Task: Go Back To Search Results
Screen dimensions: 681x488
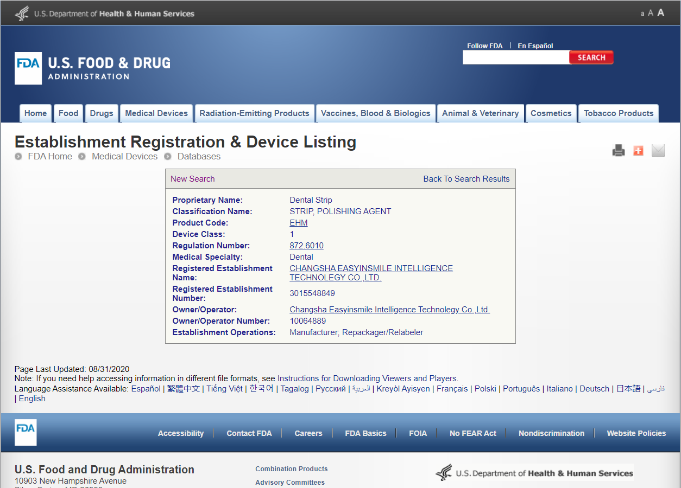Action: 466,179
